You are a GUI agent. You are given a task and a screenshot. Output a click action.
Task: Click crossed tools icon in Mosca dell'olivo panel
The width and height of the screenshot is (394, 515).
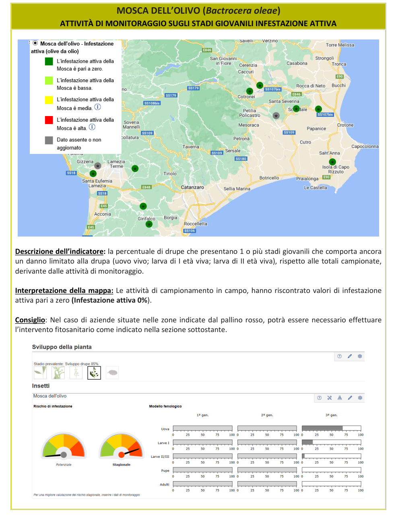[x=330, y=398]
